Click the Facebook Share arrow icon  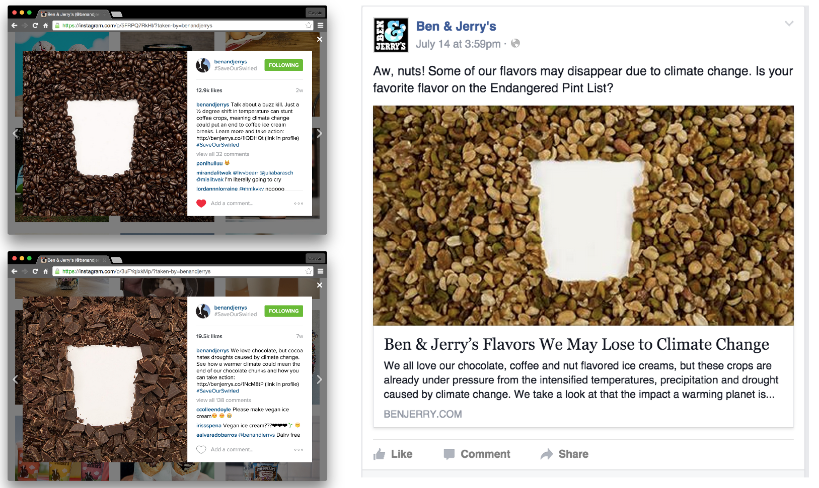(x=547, y=454)
